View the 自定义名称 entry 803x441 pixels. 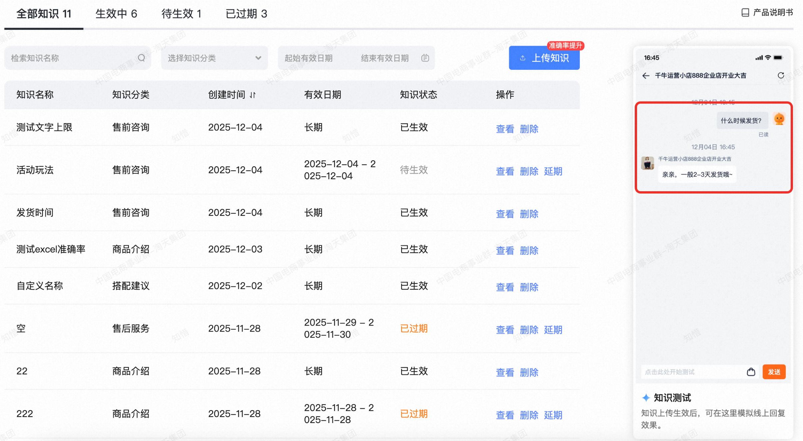505,287
